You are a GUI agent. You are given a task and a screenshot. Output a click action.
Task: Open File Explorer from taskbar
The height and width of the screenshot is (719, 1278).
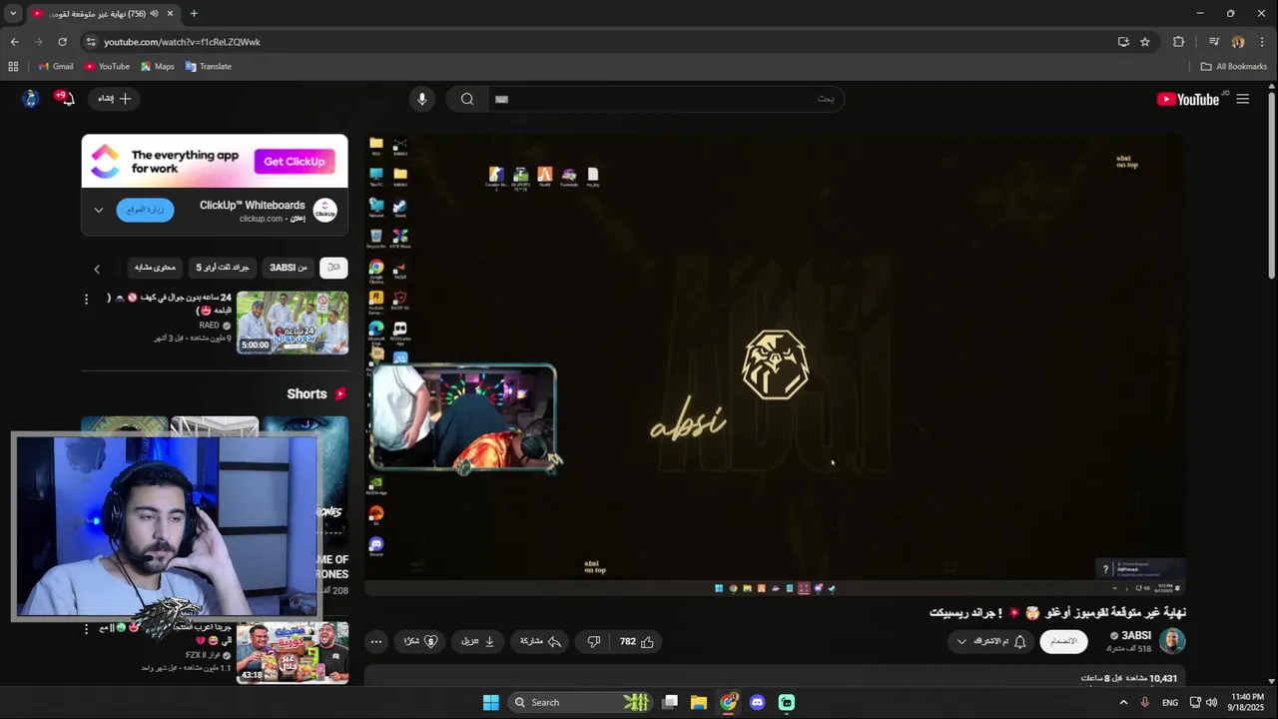[699, 702]
